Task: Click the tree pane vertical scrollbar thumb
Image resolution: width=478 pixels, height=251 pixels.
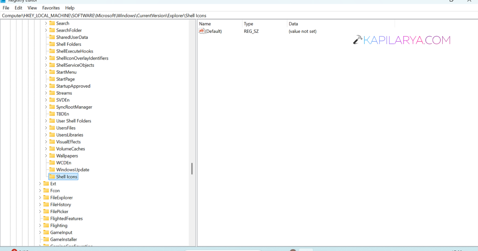Action: (192, 169)
